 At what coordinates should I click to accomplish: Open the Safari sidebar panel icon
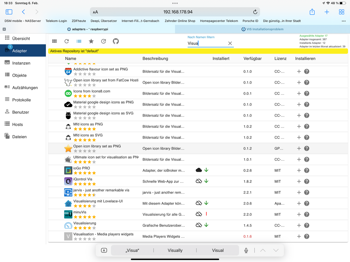pos(9,12)
